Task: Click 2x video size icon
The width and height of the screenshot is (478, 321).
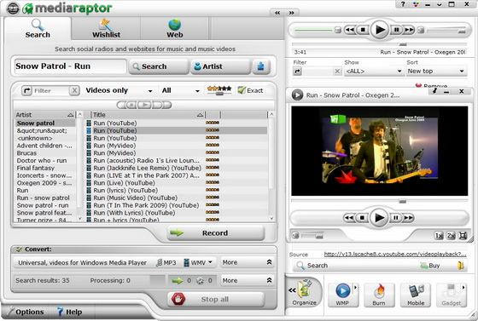Action: tap(451, 236)
